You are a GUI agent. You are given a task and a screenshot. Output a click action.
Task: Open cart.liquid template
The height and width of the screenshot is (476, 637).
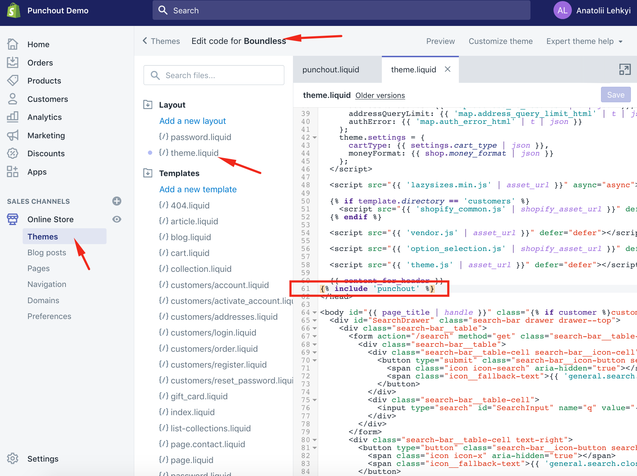coord(184,253)
